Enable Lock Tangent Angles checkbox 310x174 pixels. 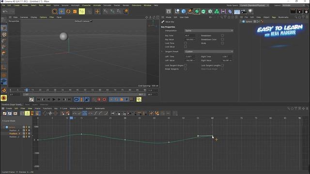pos(185,65)
